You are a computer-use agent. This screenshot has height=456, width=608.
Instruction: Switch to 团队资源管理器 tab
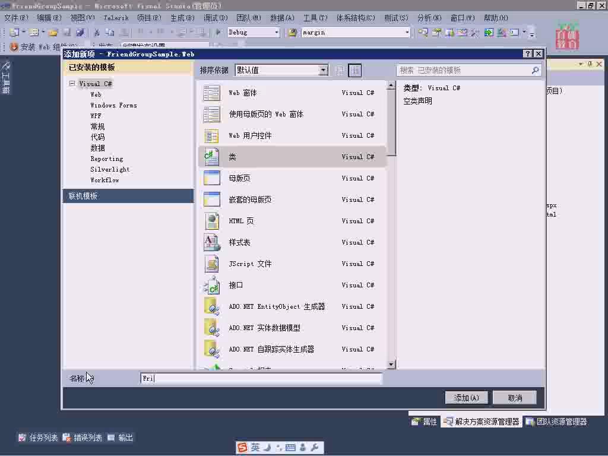click(557, 422)
